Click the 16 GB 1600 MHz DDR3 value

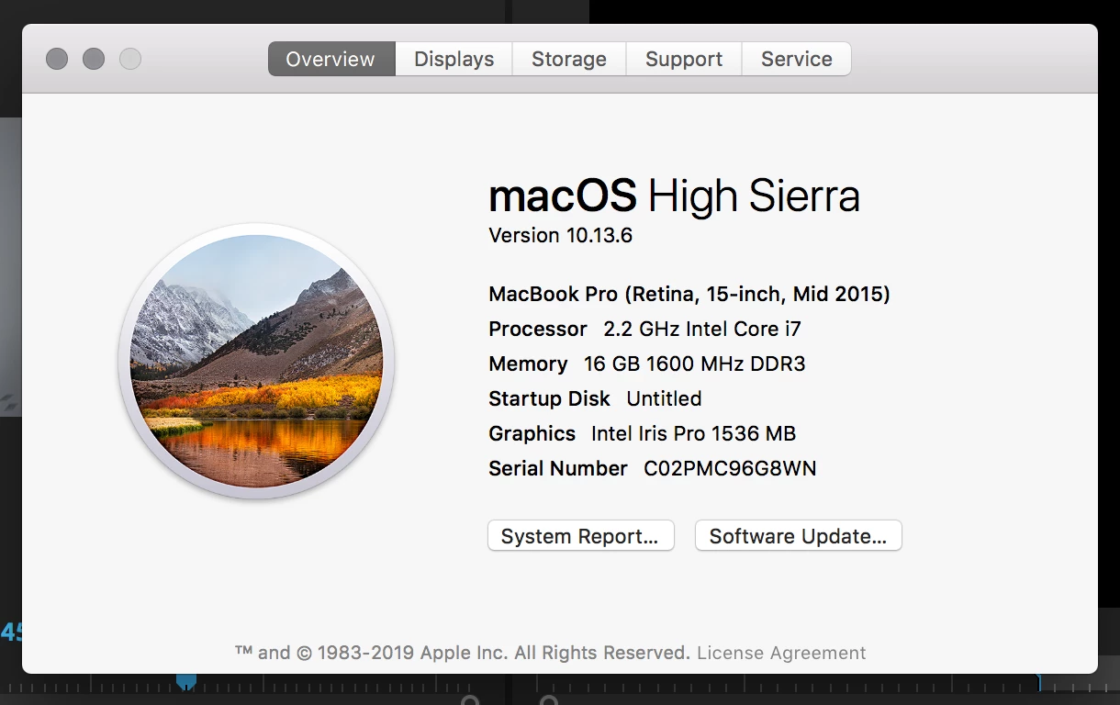pyautogui.click(x=694, y=364)
